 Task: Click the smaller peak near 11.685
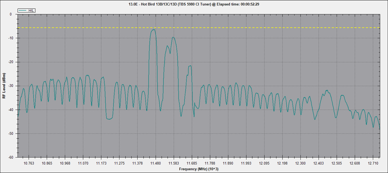[190, 66]
